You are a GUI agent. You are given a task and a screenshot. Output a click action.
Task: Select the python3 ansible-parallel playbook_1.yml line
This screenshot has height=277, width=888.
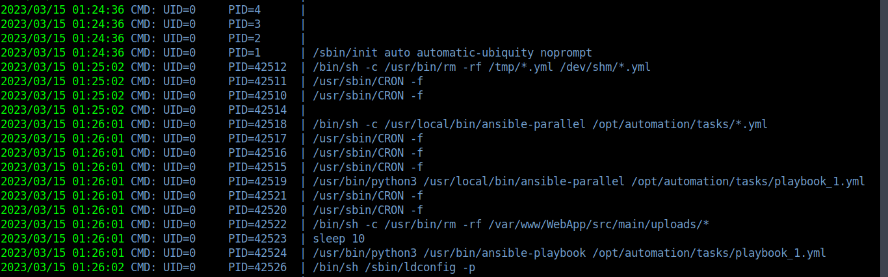coord(589,181)
